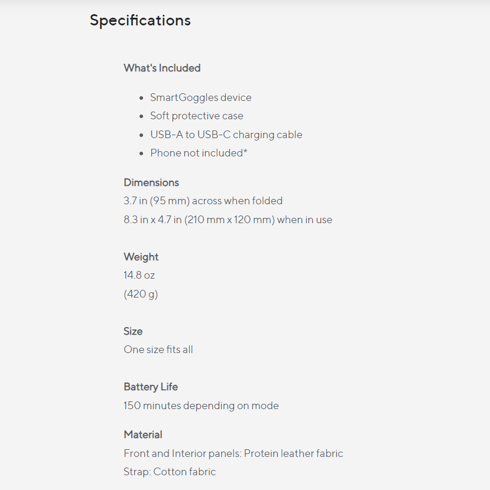
Task: Click the Phone not included note
Action: point(199,153)
